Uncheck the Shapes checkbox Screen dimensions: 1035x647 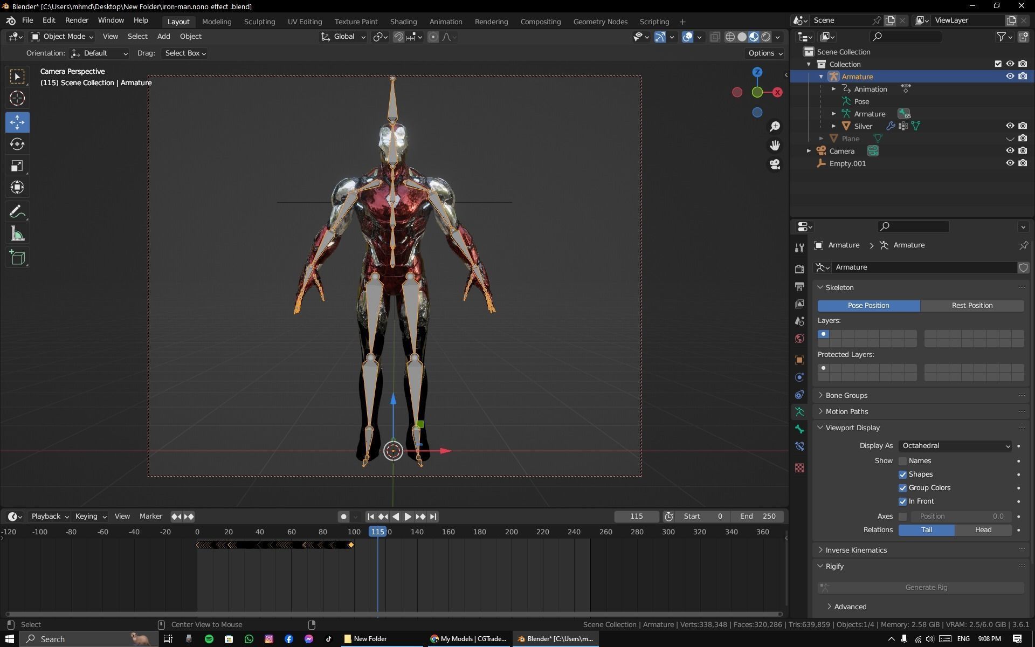coord(902,474)
